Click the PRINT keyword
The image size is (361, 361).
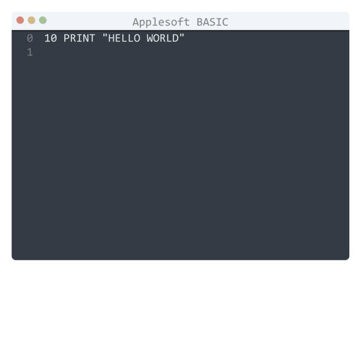tap(79, 38)
